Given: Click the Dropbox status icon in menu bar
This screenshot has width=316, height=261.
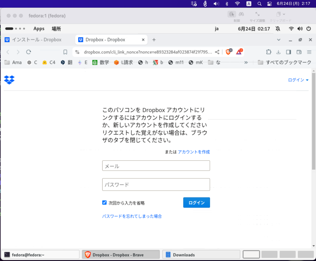Looking at the screenshot, I should coord(194,4).
